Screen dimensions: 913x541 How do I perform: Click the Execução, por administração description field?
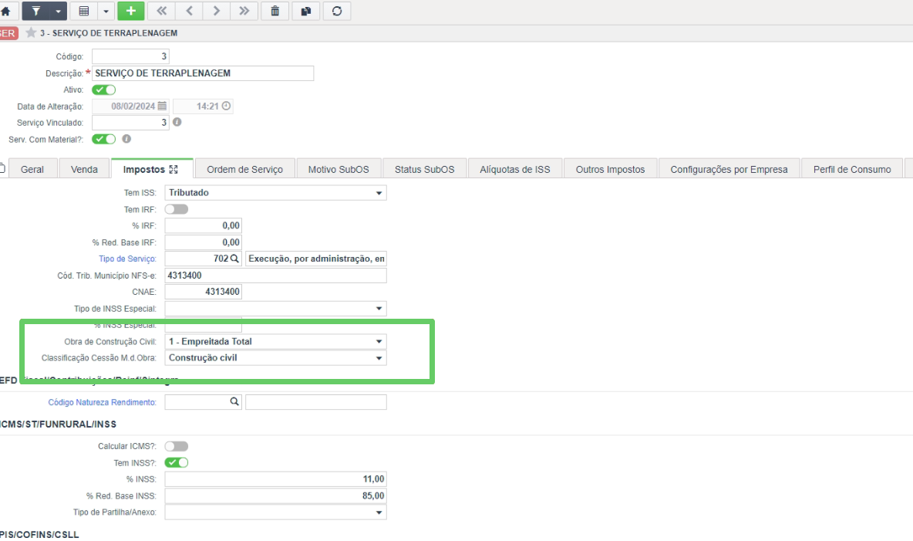pos(316,259)
